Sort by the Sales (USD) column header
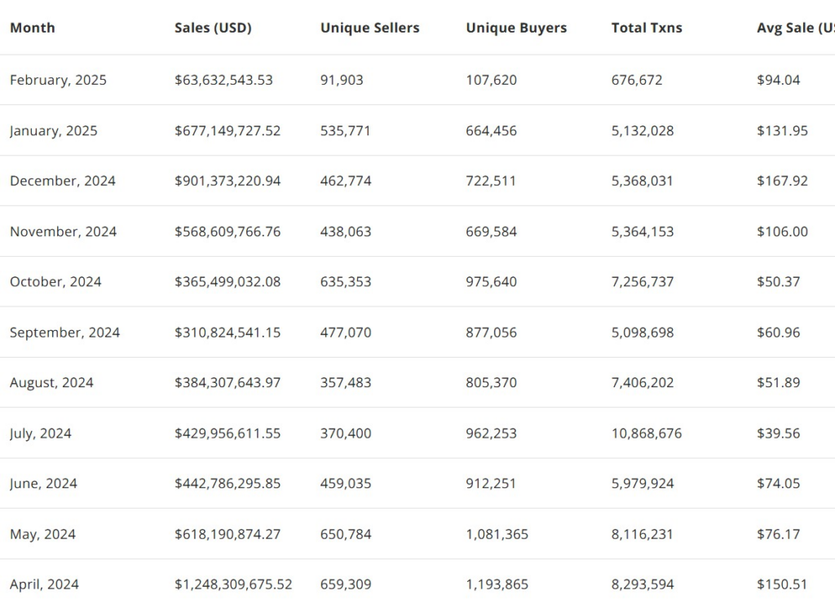This screenshot has height=608, width=835. tap(213, 28)
